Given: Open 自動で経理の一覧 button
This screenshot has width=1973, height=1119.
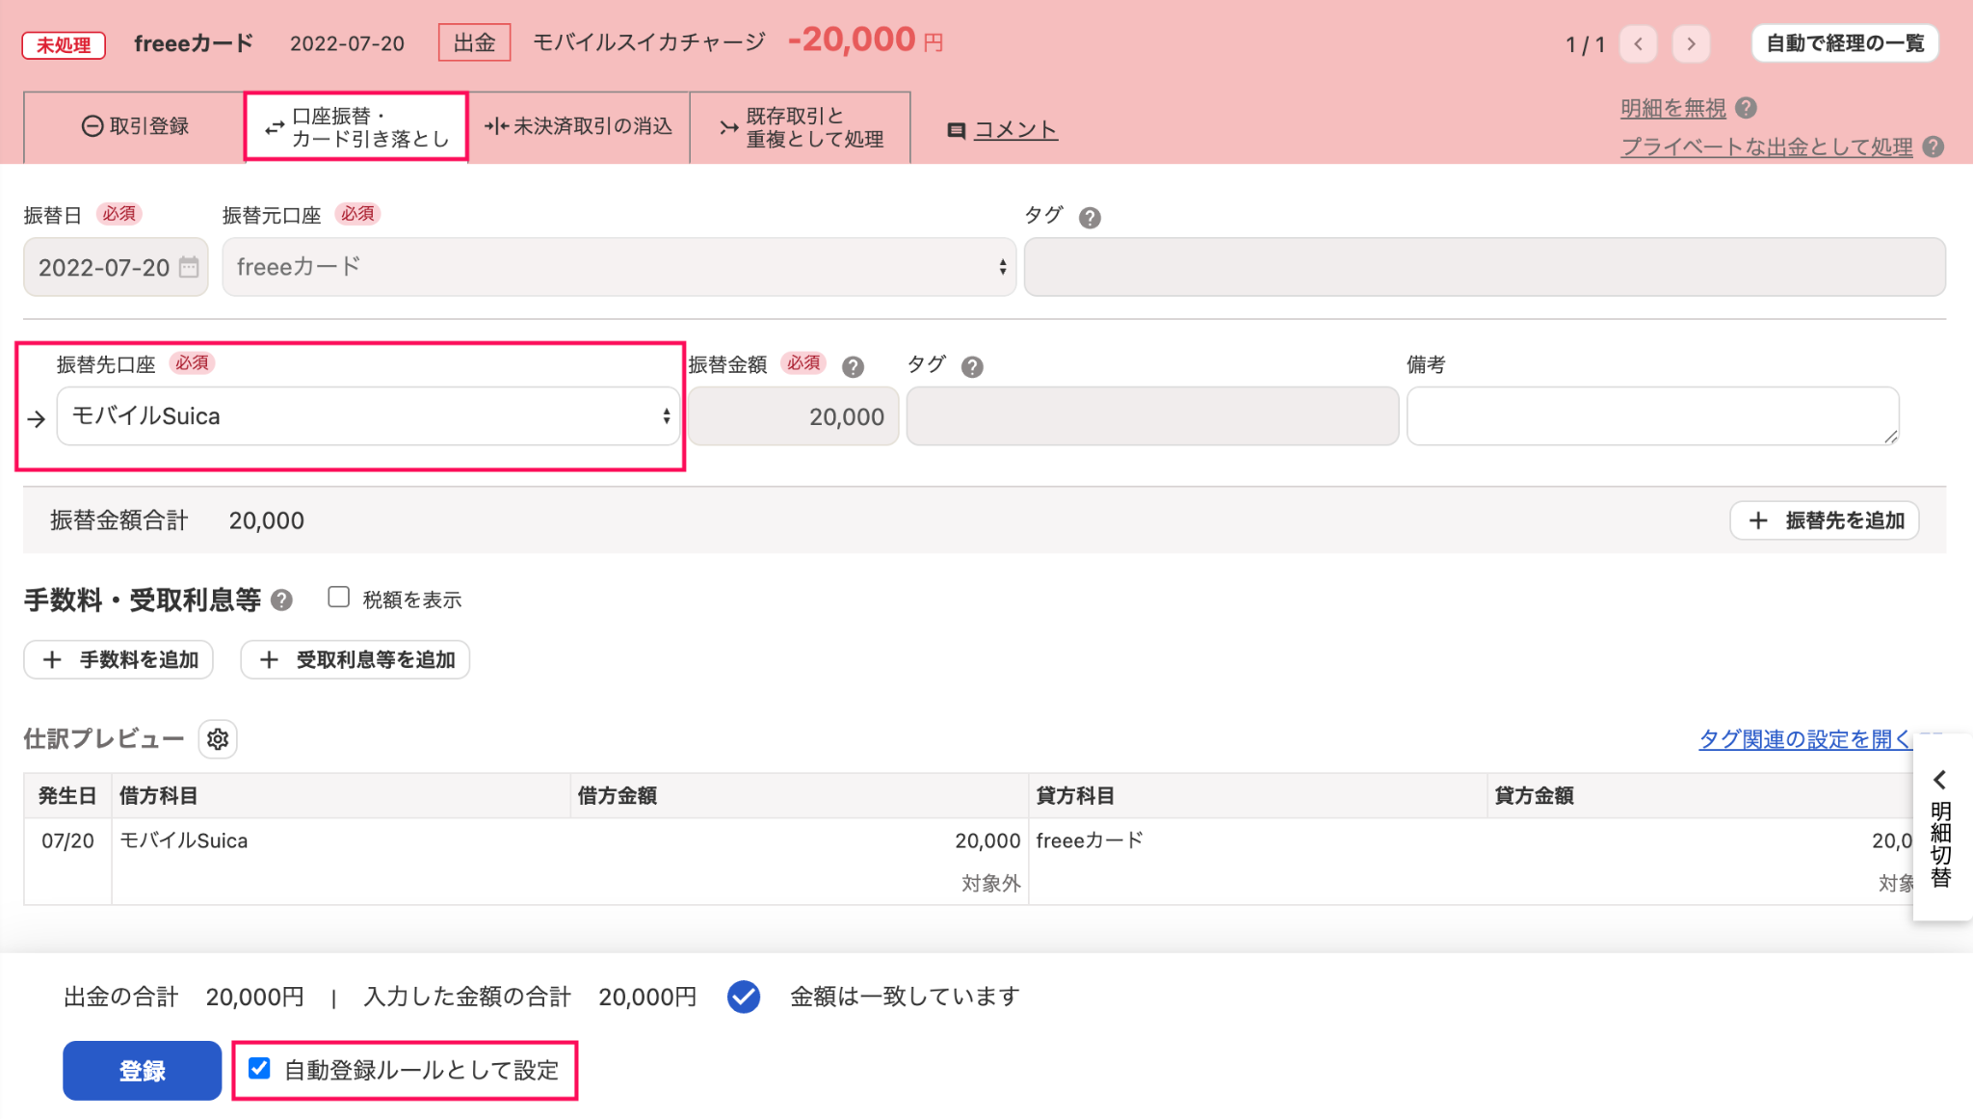Looking at the screenshot, I should [1844, 43].
